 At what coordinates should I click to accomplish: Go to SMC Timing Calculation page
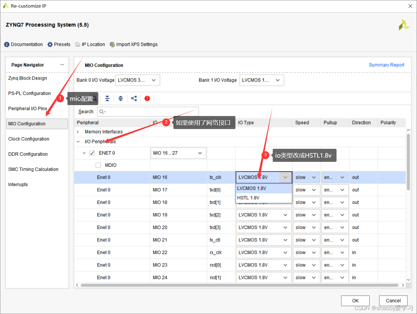(33, 169)
